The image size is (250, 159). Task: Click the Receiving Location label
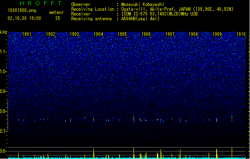pyautogui.click(x=93, y=9)
